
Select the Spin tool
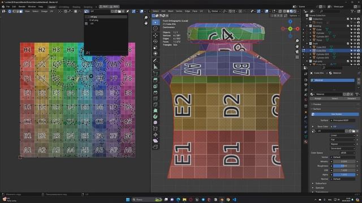click(x=156, y=117)
